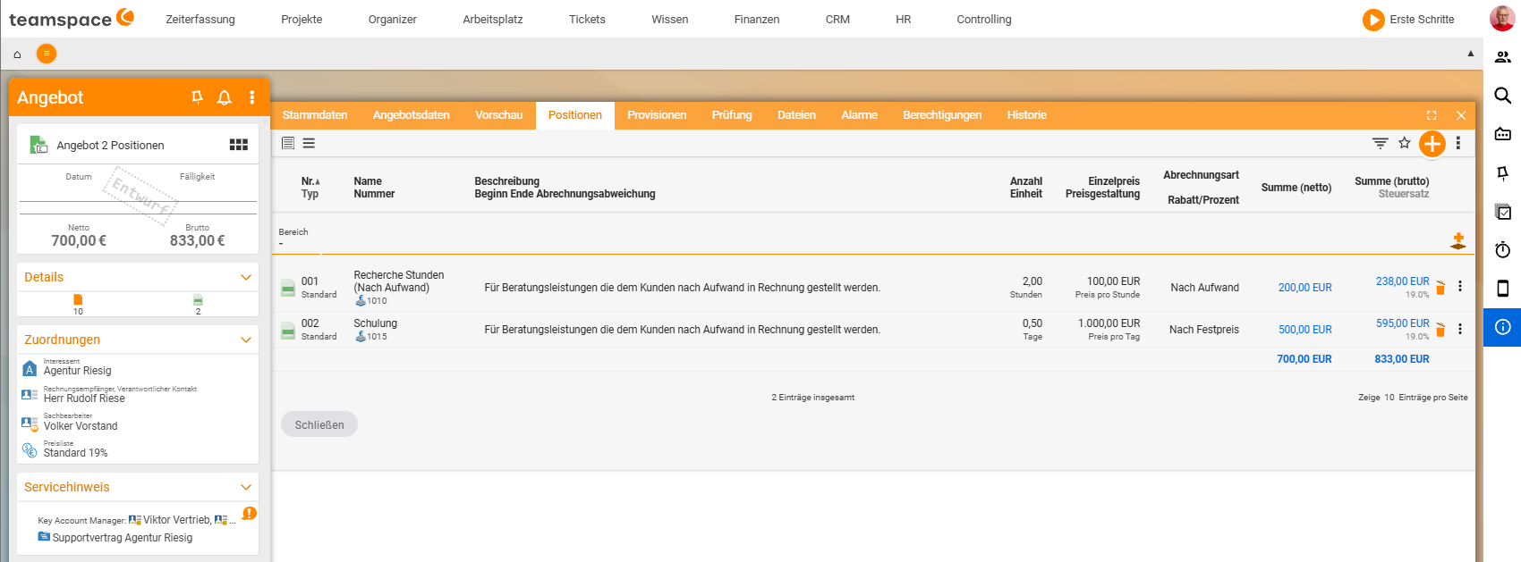Open Supportvertrag Agentur Riesig link
1521x562 pixels.
pos(123,538)
